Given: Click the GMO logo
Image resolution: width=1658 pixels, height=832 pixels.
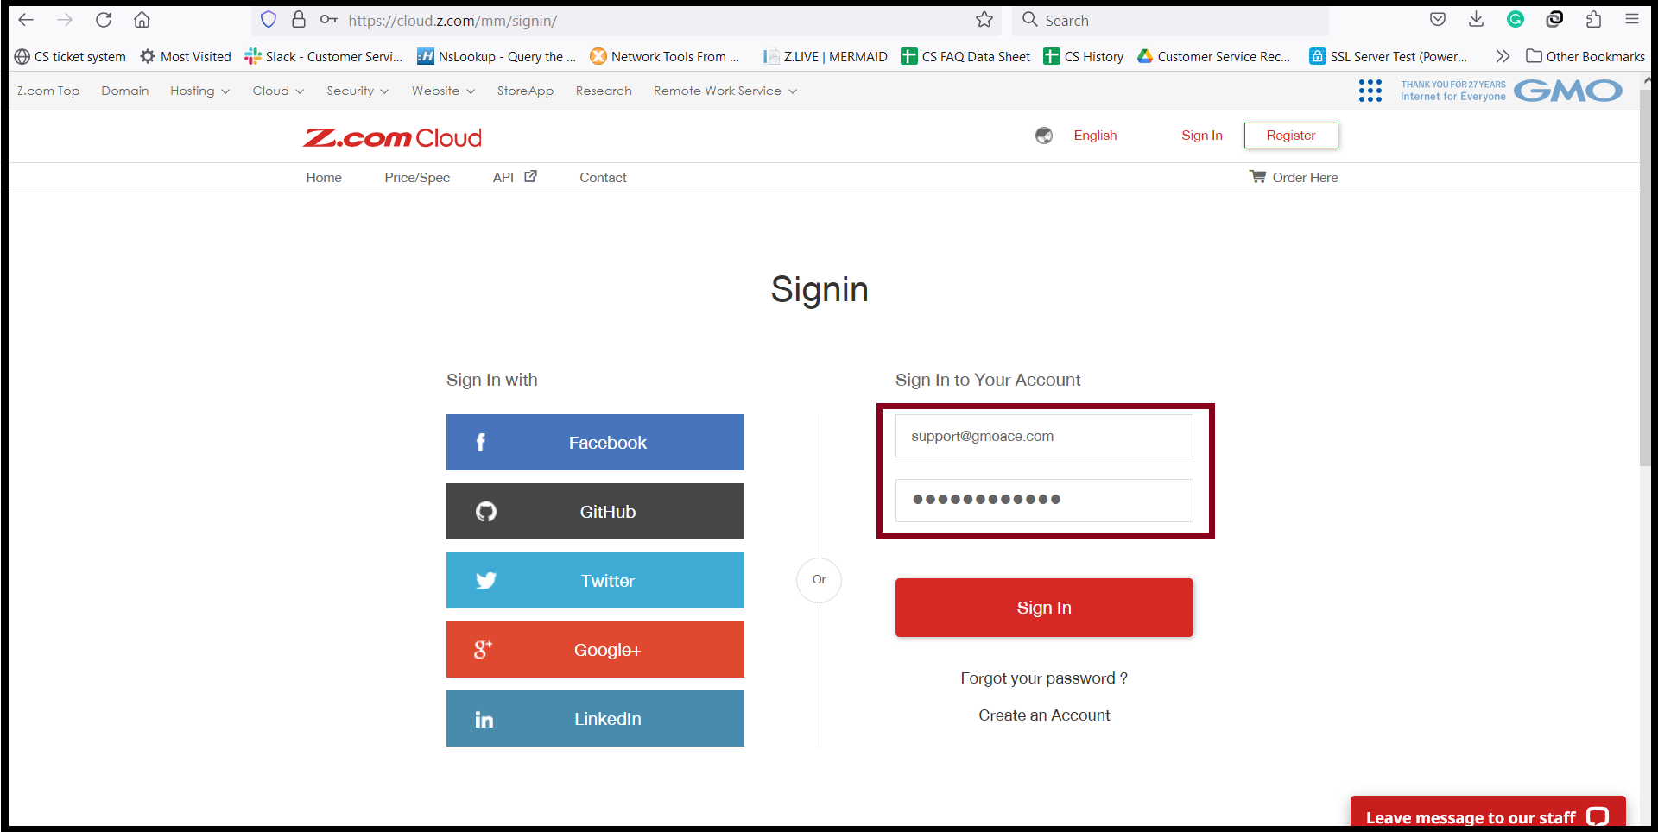Looking at the screenshot, I should [x=1568, y=91].
